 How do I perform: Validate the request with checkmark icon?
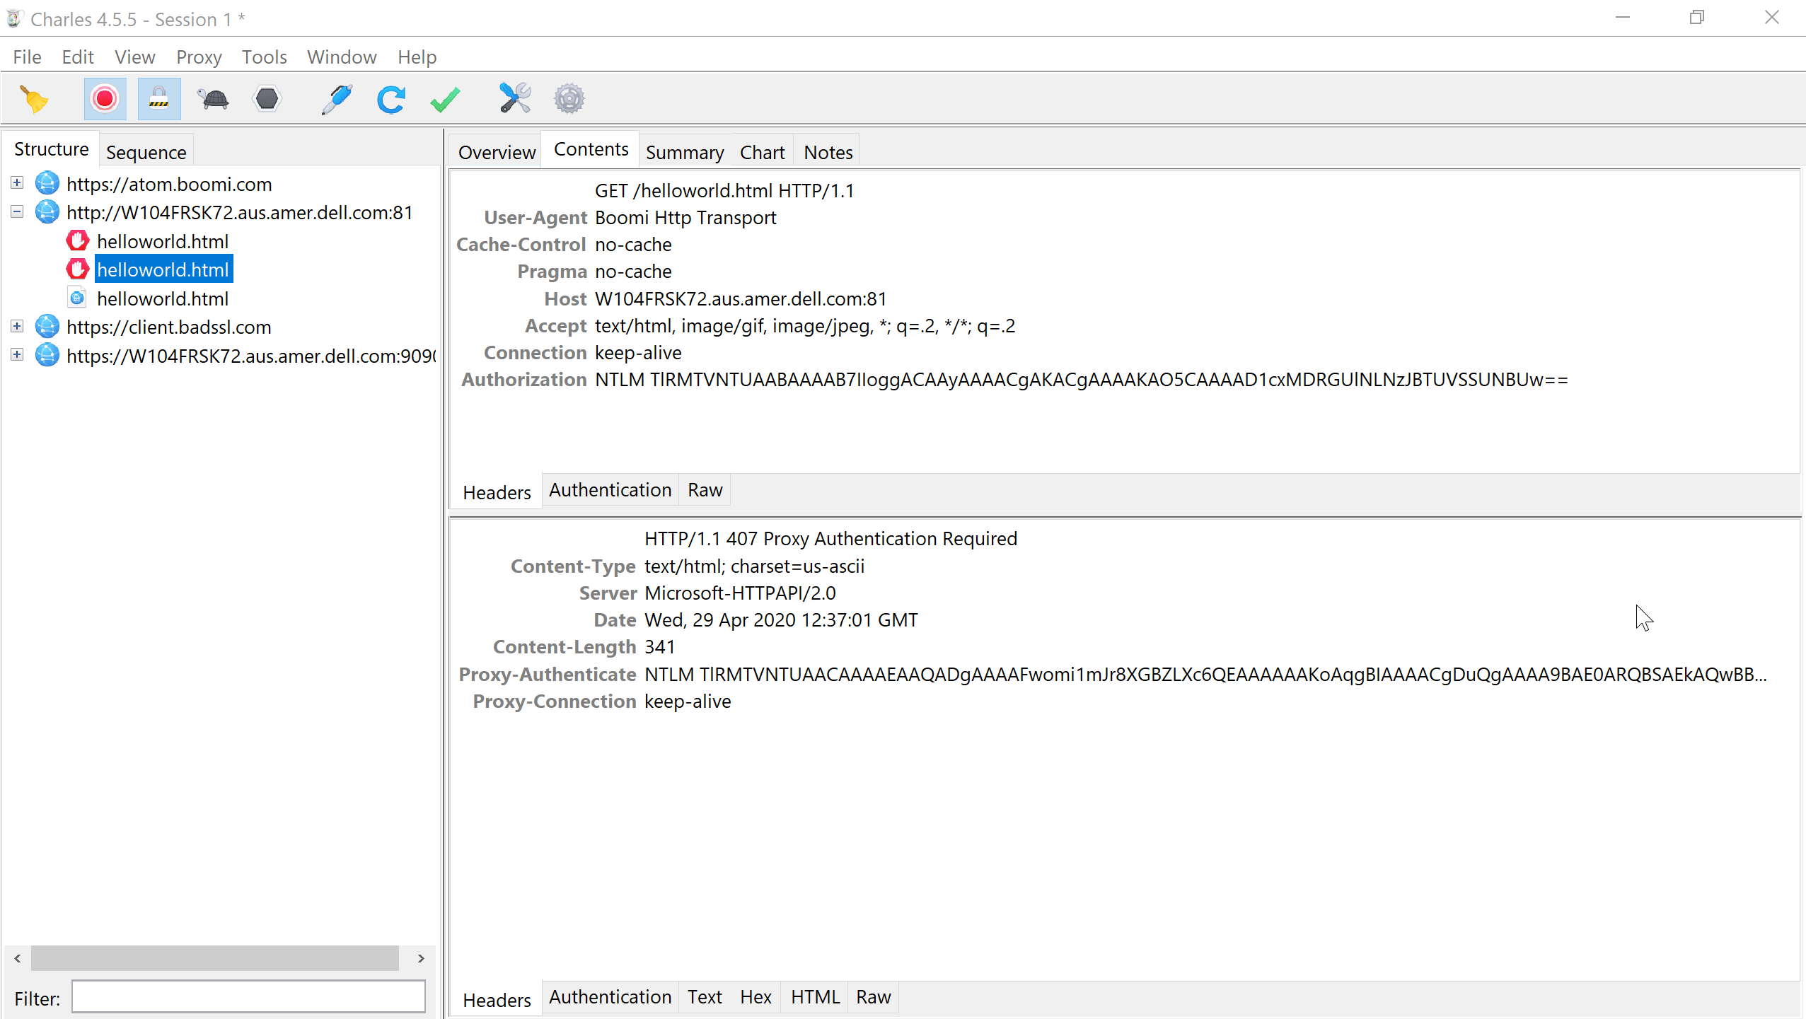[444, 98]
